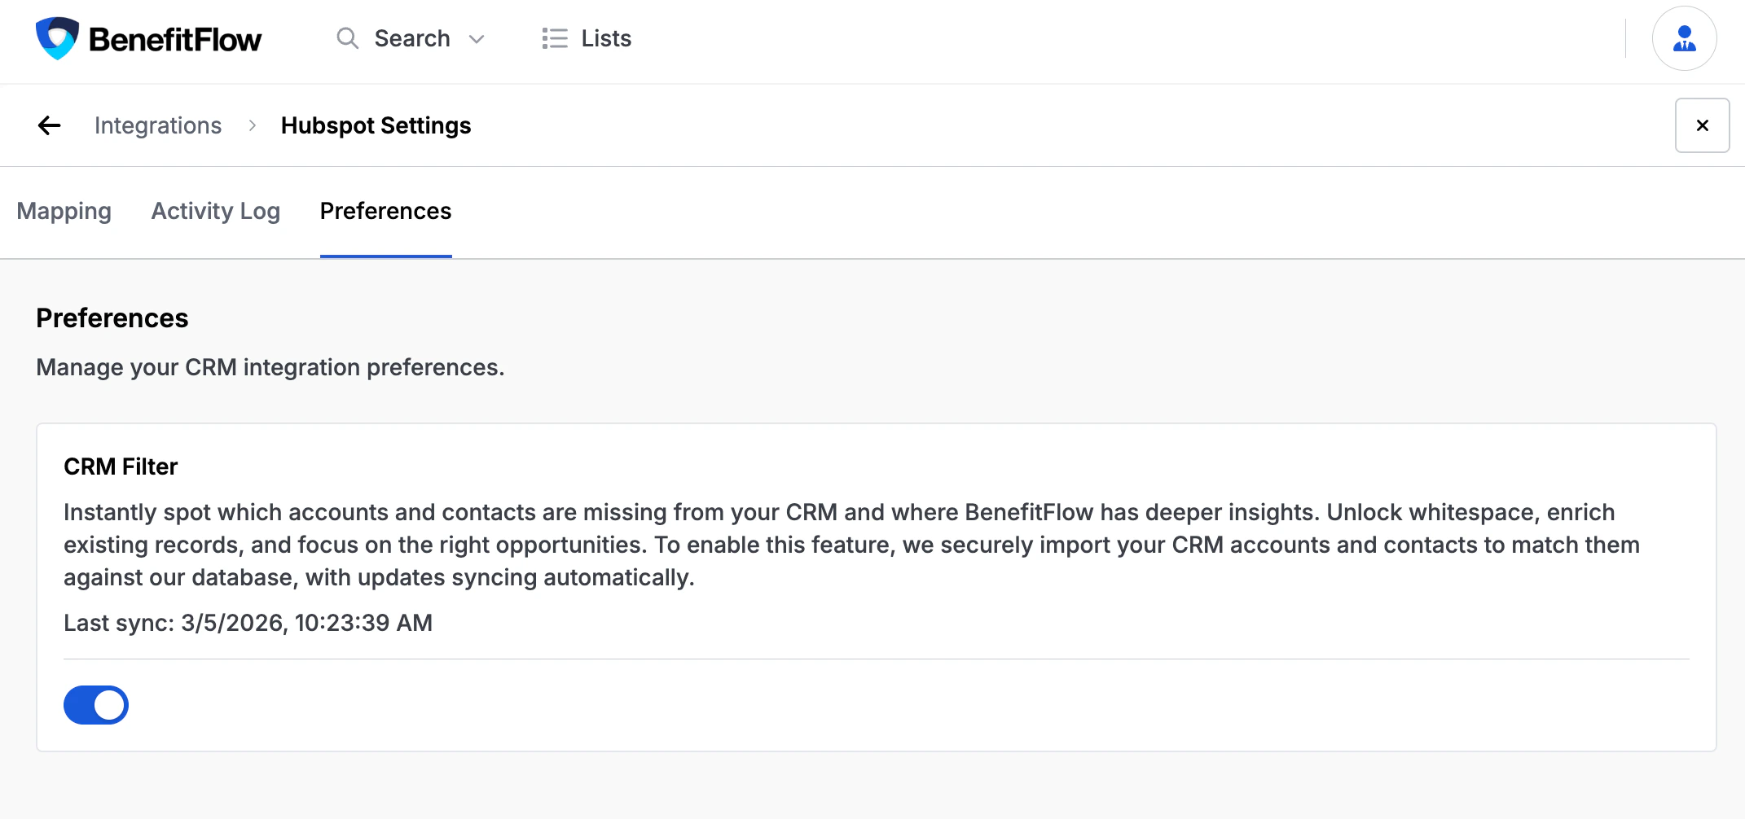The height and width of the screenshot is (819, 1745).
Task: Select the BenefitFlow wordmark in the header
Action: click(x=175, y=37)
